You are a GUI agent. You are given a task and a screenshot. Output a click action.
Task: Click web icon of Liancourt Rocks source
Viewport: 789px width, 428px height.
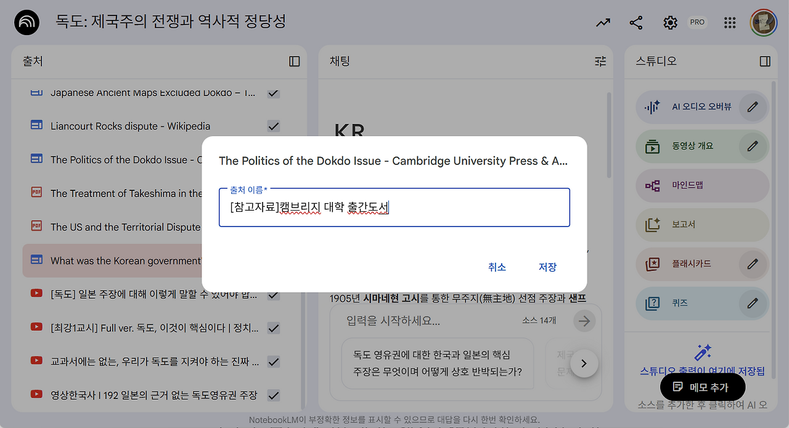tap(36, 125)
